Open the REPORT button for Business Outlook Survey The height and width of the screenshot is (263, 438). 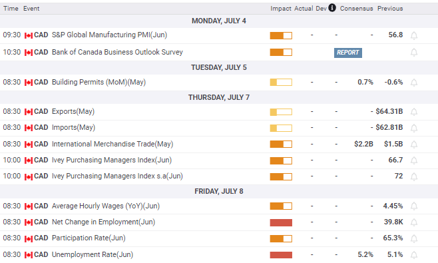click(347, 53)
